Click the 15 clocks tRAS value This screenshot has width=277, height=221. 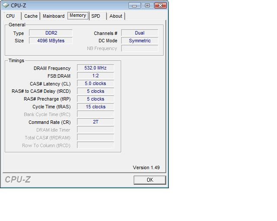click(95, 107)
